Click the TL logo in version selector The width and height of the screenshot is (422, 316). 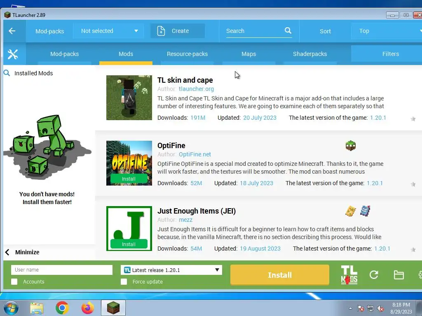pyautogui.click(x=127, y=270)
